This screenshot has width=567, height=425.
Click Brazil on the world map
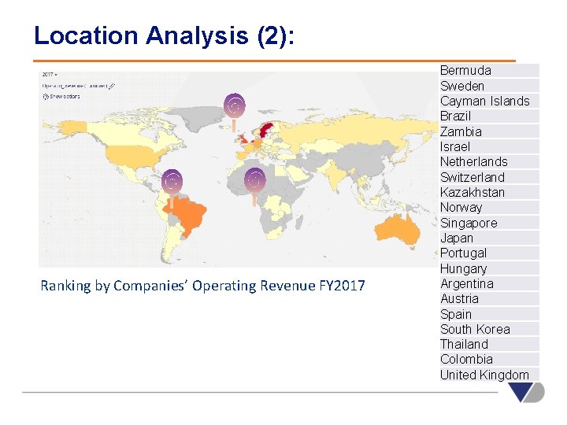[x=190, y=215]
